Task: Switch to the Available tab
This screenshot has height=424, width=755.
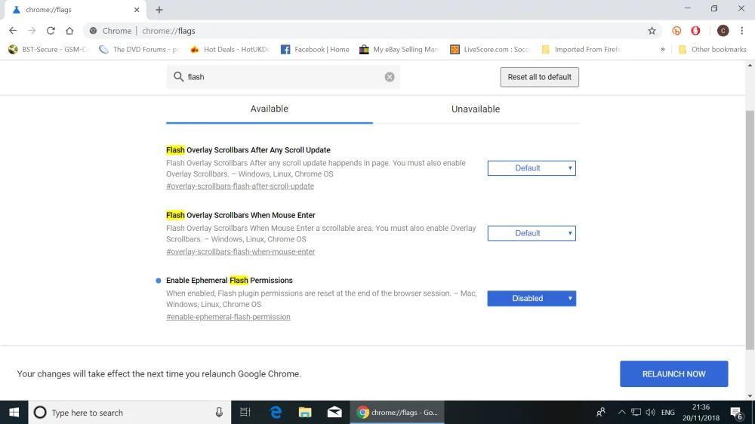Action: 270,109
